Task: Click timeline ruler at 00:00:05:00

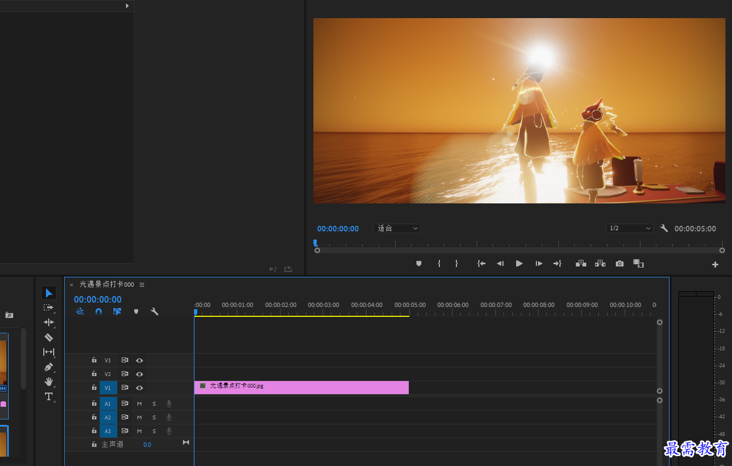Action: 410,305
